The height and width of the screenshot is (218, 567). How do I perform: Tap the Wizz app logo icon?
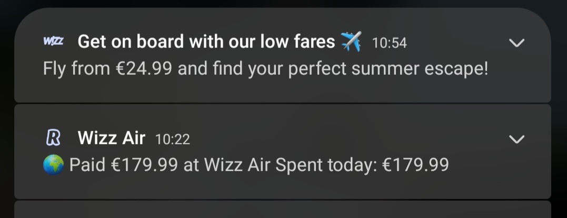53,41
